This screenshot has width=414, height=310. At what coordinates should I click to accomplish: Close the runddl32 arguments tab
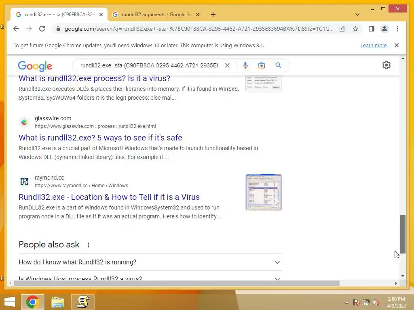(197, 15)
